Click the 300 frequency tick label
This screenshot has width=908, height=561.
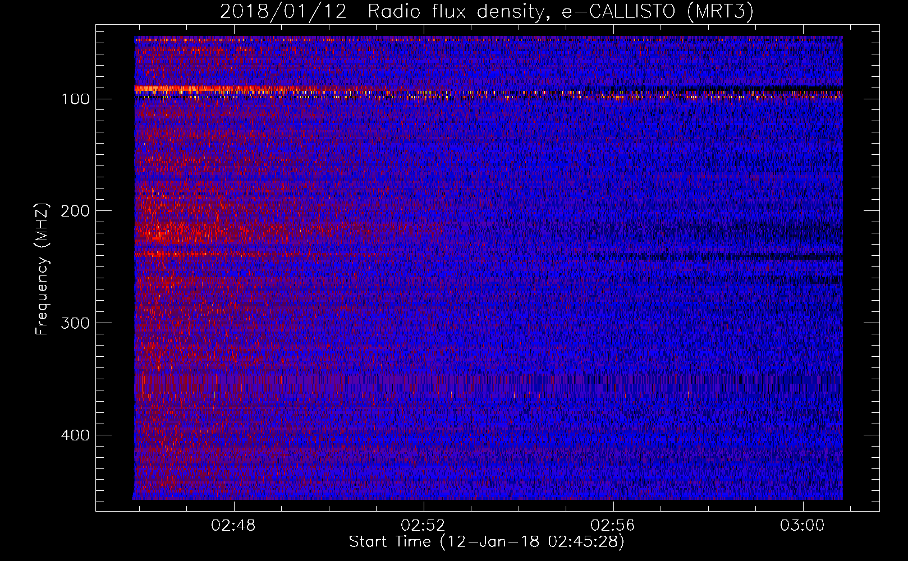pyautogui.click(x=76, y=323)
